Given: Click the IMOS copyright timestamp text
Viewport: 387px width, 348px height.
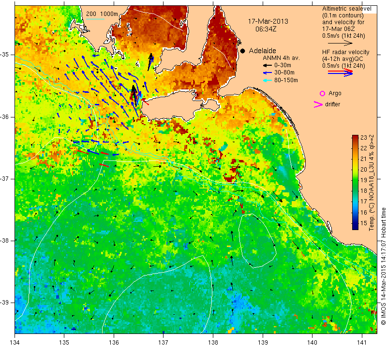Looking at the screenshot, I should click(383, 266).
